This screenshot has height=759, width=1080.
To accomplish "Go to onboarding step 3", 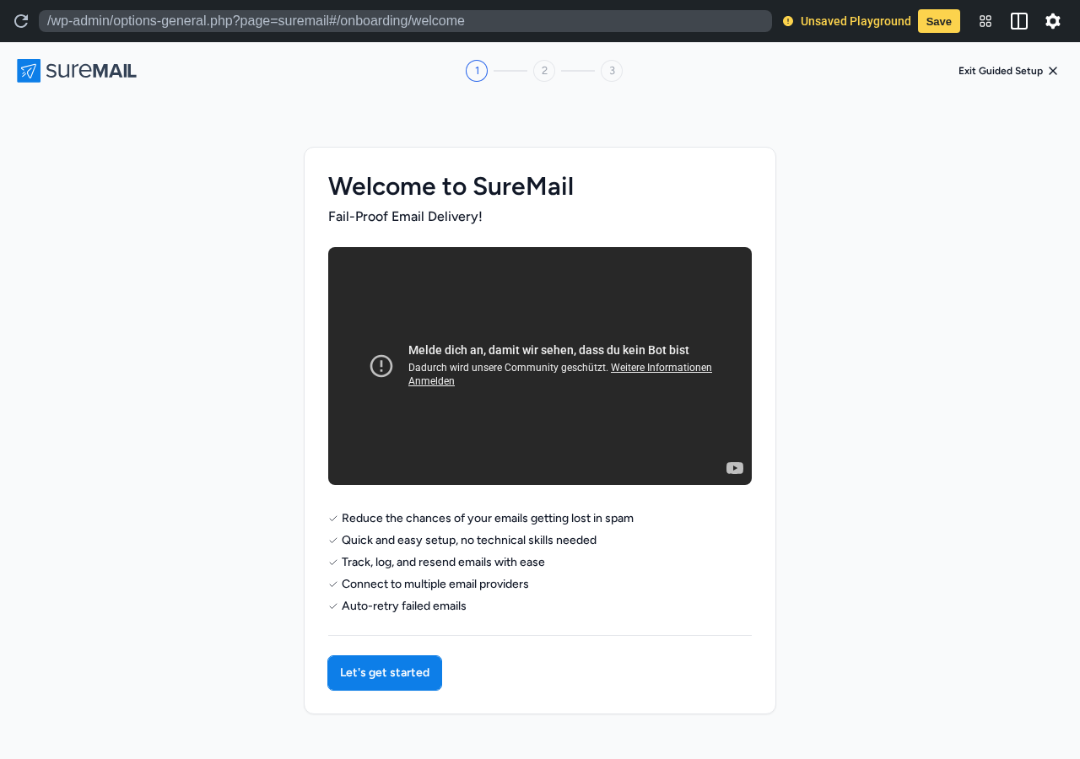I will pyautogui.click(x=612, y=71).
